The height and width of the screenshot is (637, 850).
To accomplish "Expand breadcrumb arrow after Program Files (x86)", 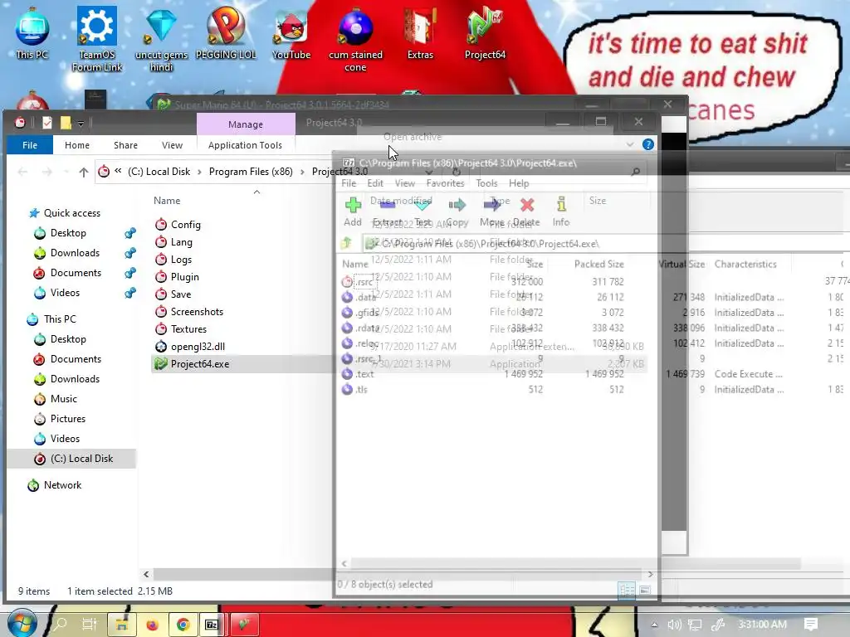I will point(302,172).
